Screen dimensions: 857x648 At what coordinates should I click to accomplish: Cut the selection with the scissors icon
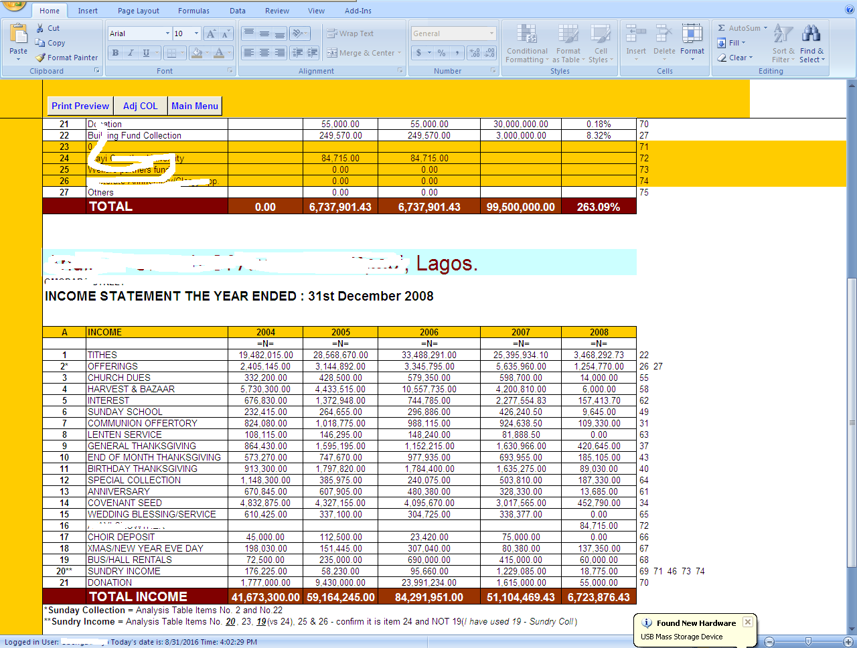(x=40, y=28)
